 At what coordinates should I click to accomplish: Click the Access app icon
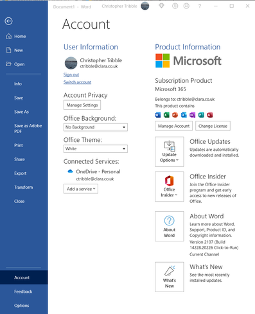(x=210, y=115)
